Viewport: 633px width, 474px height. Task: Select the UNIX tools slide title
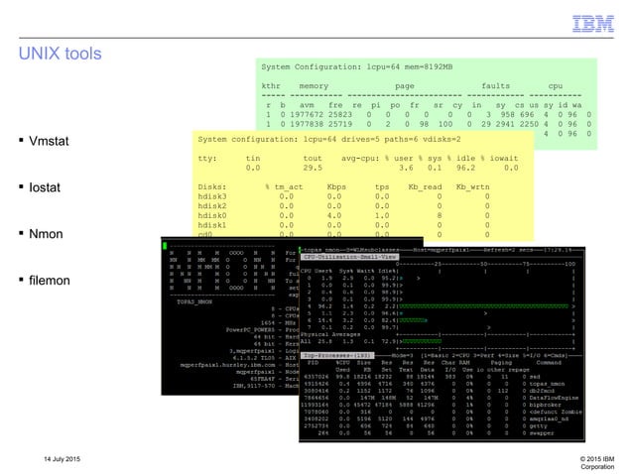click(59, 52)
